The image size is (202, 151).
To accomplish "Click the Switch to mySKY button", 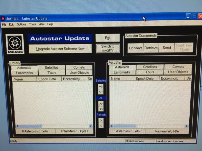I will pos(108,48).
